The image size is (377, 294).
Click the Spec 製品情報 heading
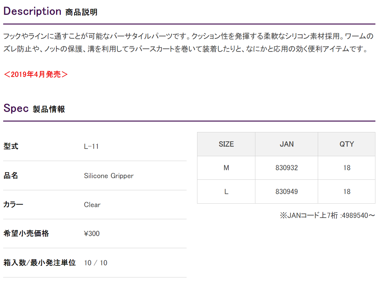(x=34, y=109)
